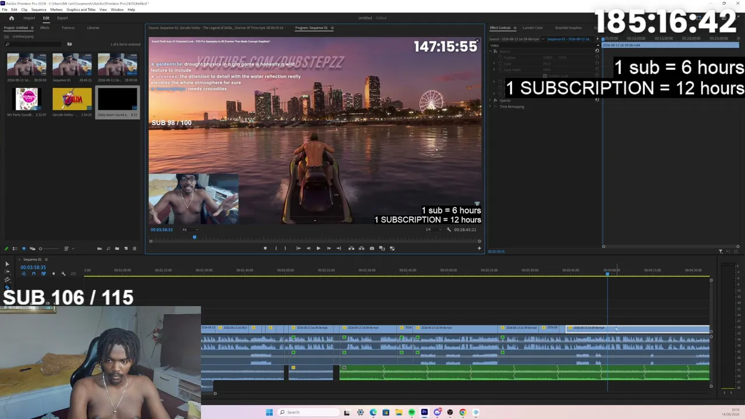Select the Gerudo Valley clip thumbnail
745x419 pixels.
[x=72, y=99]
